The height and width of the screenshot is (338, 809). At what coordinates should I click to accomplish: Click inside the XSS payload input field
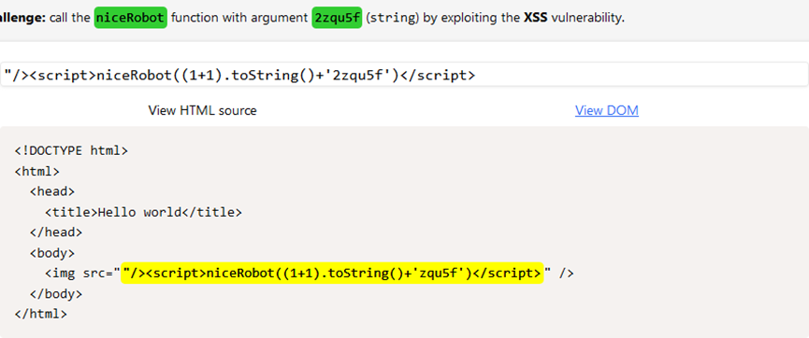(404, 76)
